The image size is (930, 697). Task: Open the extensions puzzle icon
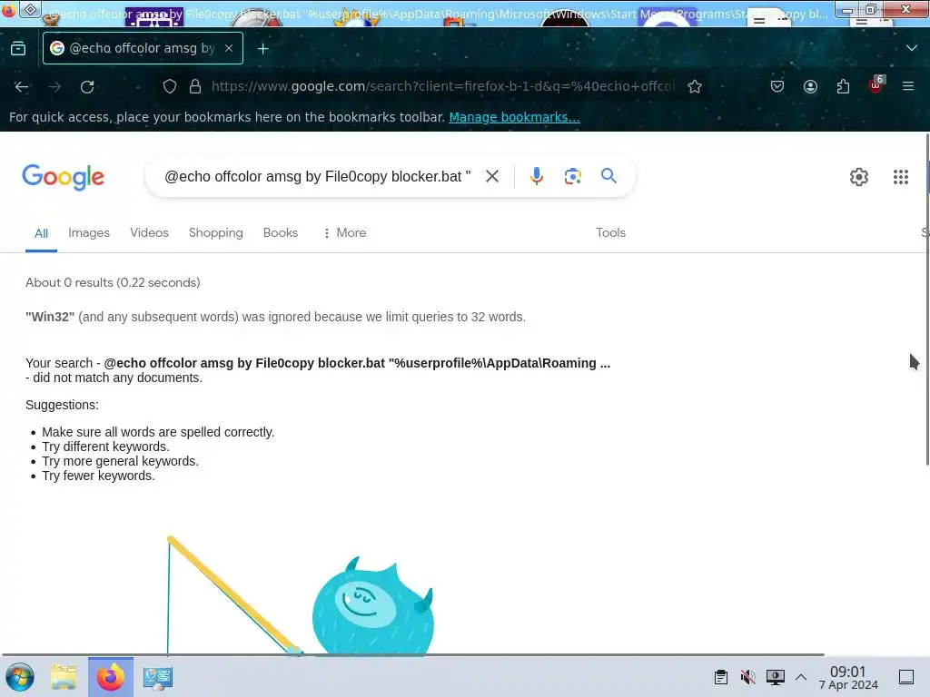click(843, 86)
